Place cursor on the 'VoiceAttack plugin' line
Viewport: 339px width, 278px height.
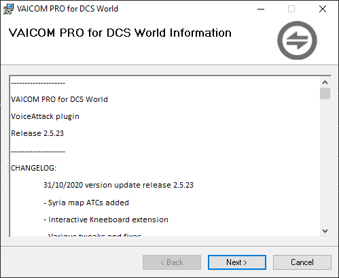pyautogui.click(x=45, y=116)
